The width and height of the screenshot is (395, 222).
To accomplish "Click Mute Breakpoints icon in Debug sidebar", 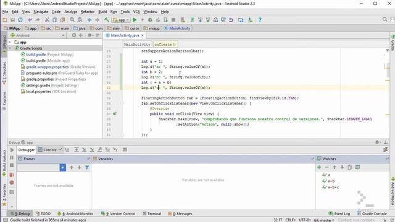I will tap(12, 183).
